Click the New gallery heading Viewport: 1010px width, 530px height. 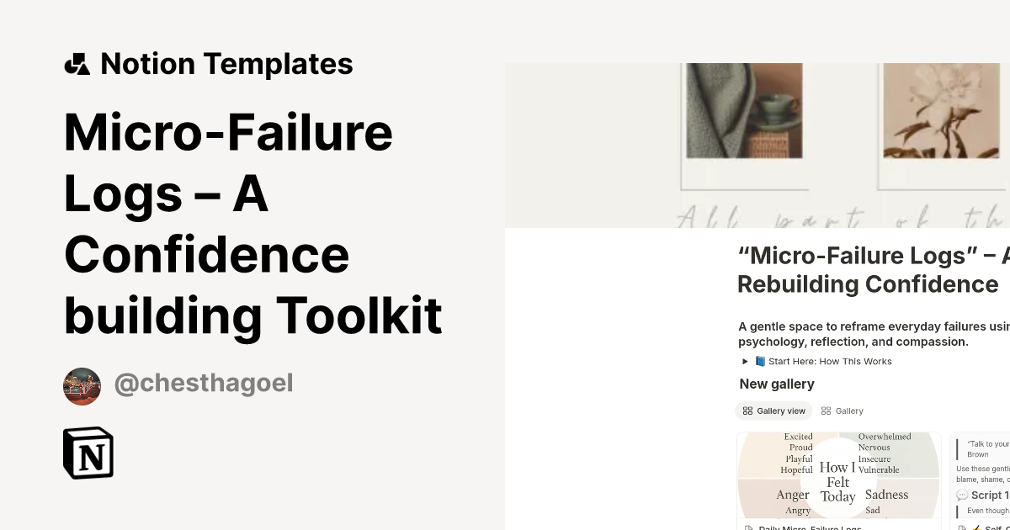tap(776, 384)
